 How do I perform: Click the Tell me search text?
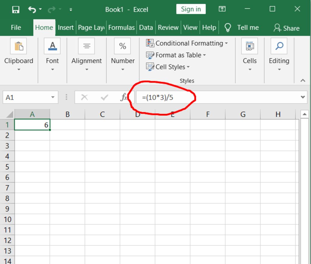(248, 28)
